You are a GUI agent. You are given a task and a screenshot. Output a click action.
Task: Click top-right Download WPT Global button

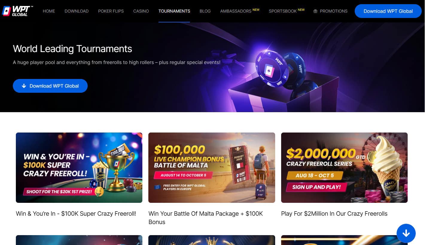[x=388, y=11]
